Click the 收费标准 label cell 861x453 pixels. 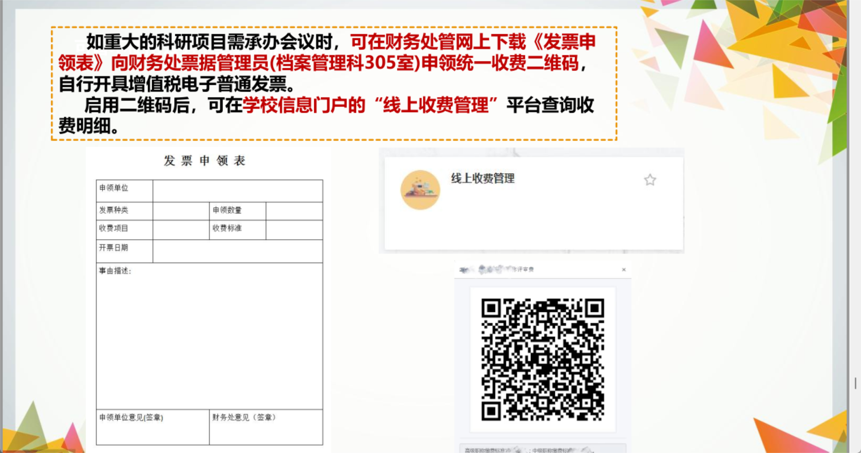pos(238,230)
